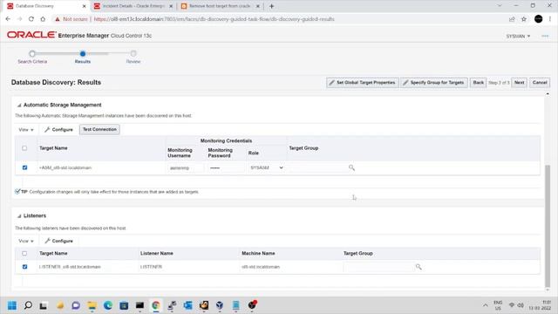Click the browser address bar URL
Screen dimensions: 558x314
214,19
